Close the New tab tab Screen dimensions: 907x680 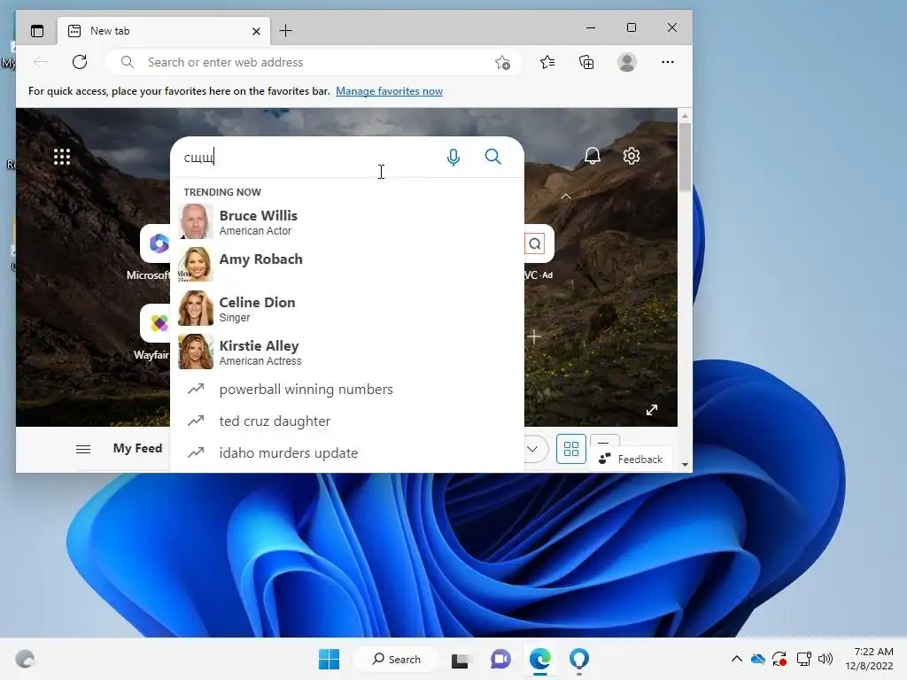point(256,31)
